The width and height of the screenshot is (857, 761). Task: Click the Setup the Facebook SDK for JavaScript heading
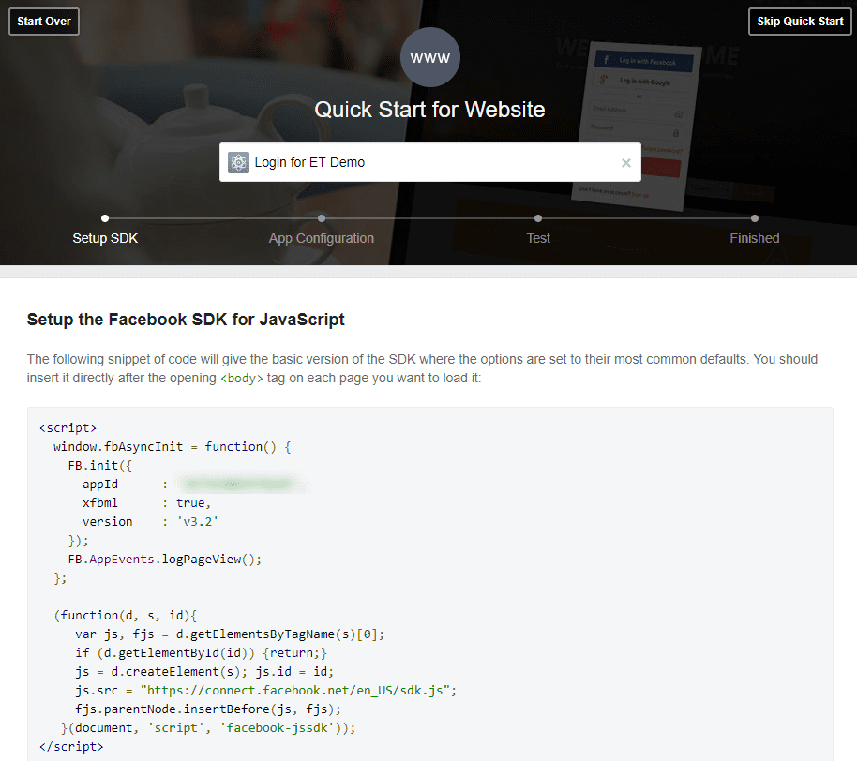pyautogui.click(x=186, y=320)
